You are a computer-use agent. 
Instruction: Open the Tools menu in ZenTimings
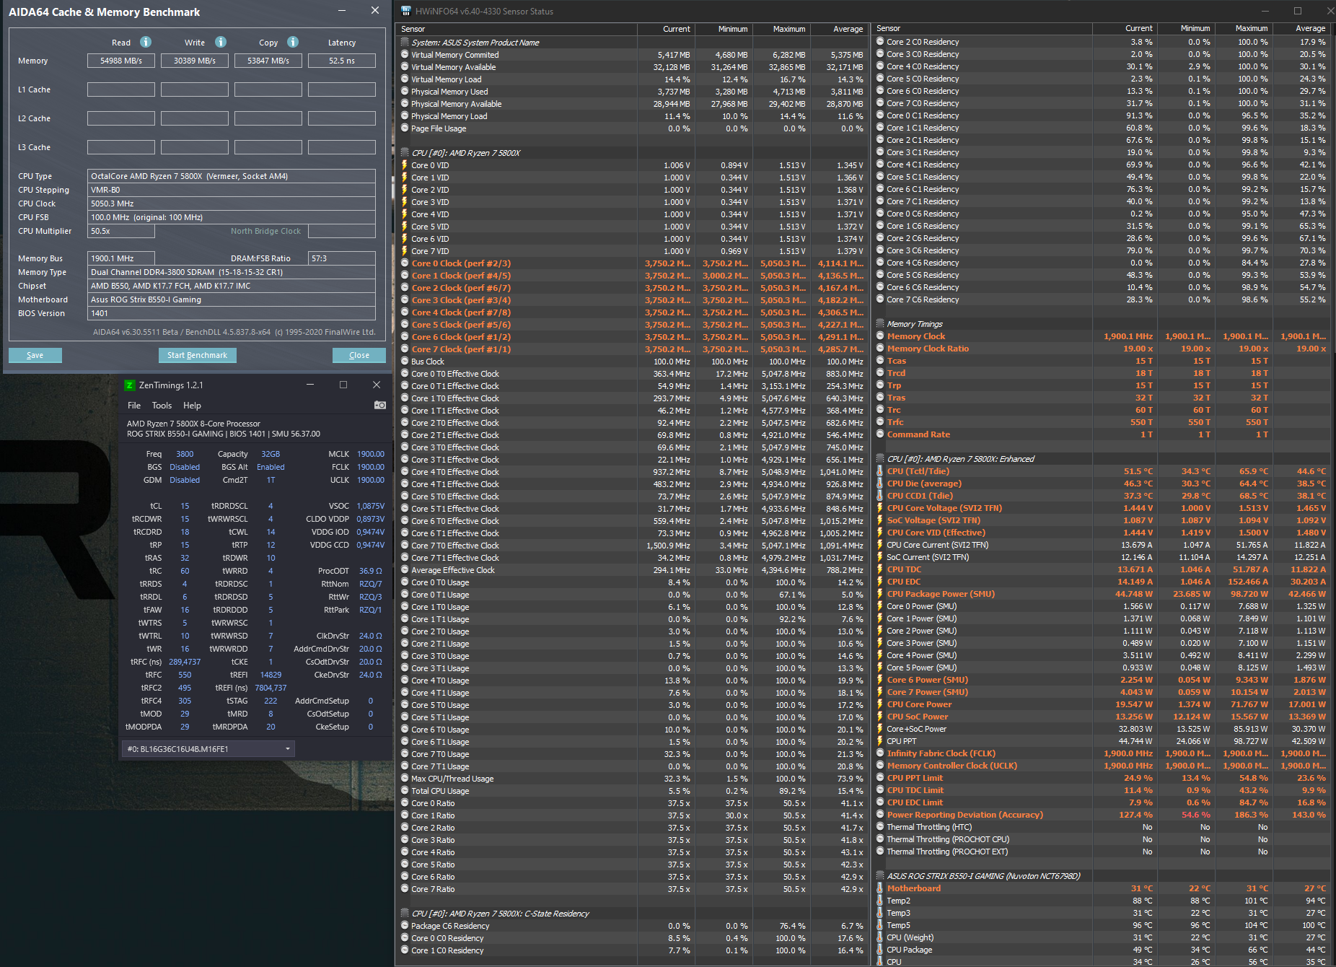coord(162,406)
